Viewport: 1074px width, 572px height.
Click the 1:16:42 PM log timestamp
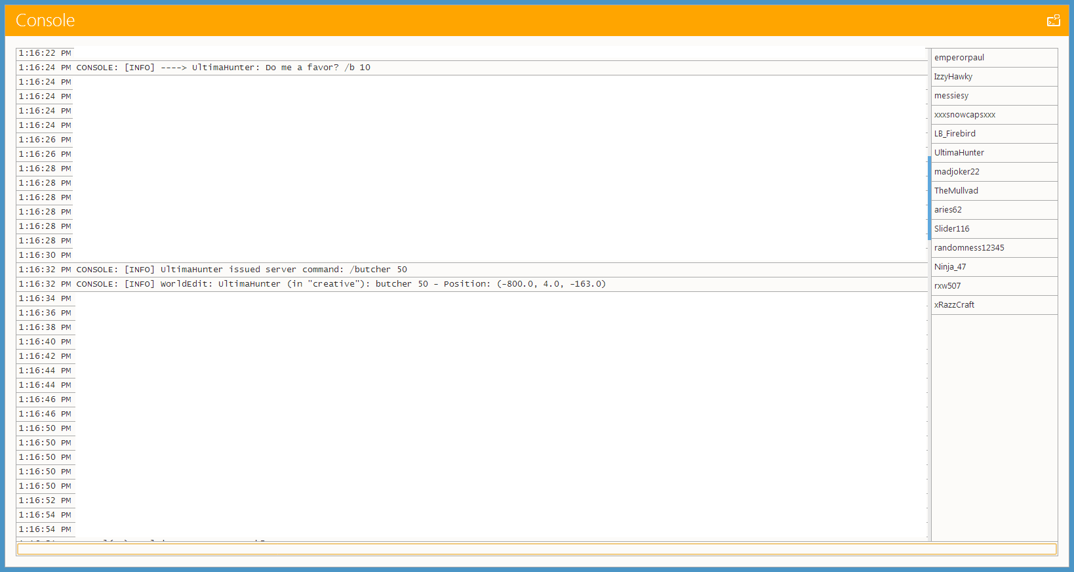(45, 356)
